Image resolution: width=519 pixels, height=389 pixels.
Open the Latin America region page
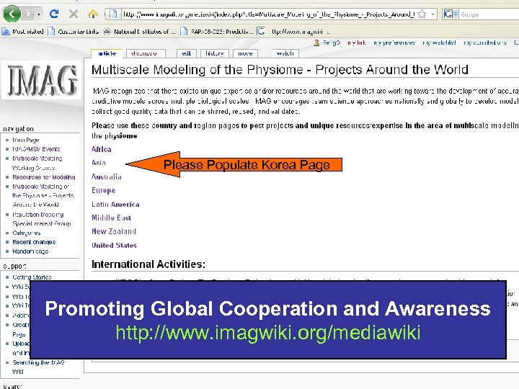[x=115, y=205]
